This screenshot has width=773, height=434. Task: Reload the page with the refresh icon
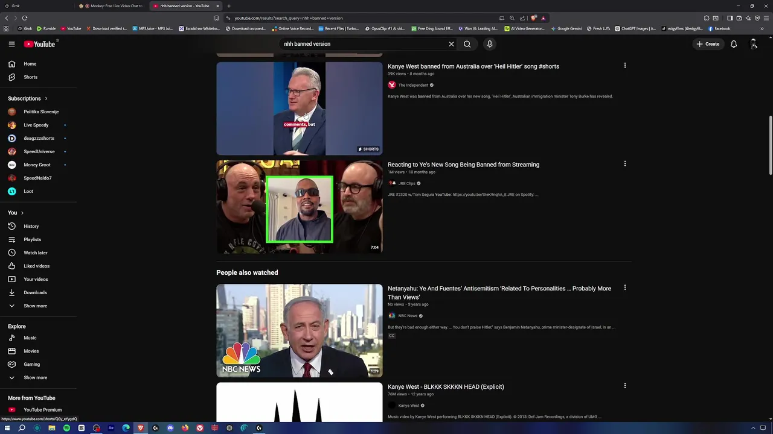coord(25,18)
